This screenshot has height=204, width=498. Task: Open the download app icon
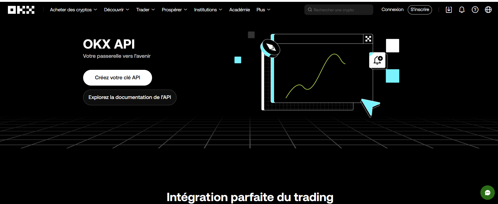[x=449, y=10]
